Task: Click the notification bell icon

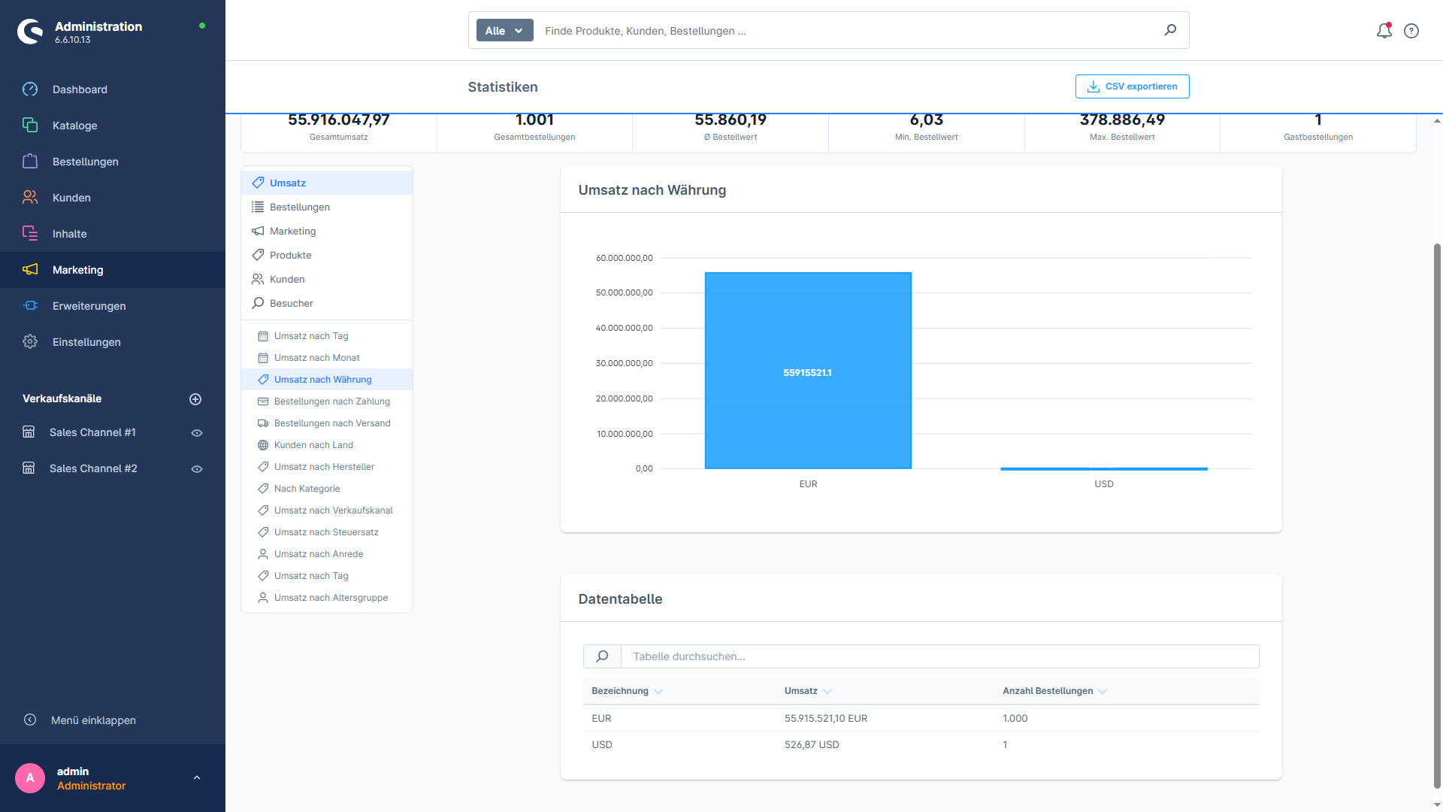Action: [x=1384, y=31]
